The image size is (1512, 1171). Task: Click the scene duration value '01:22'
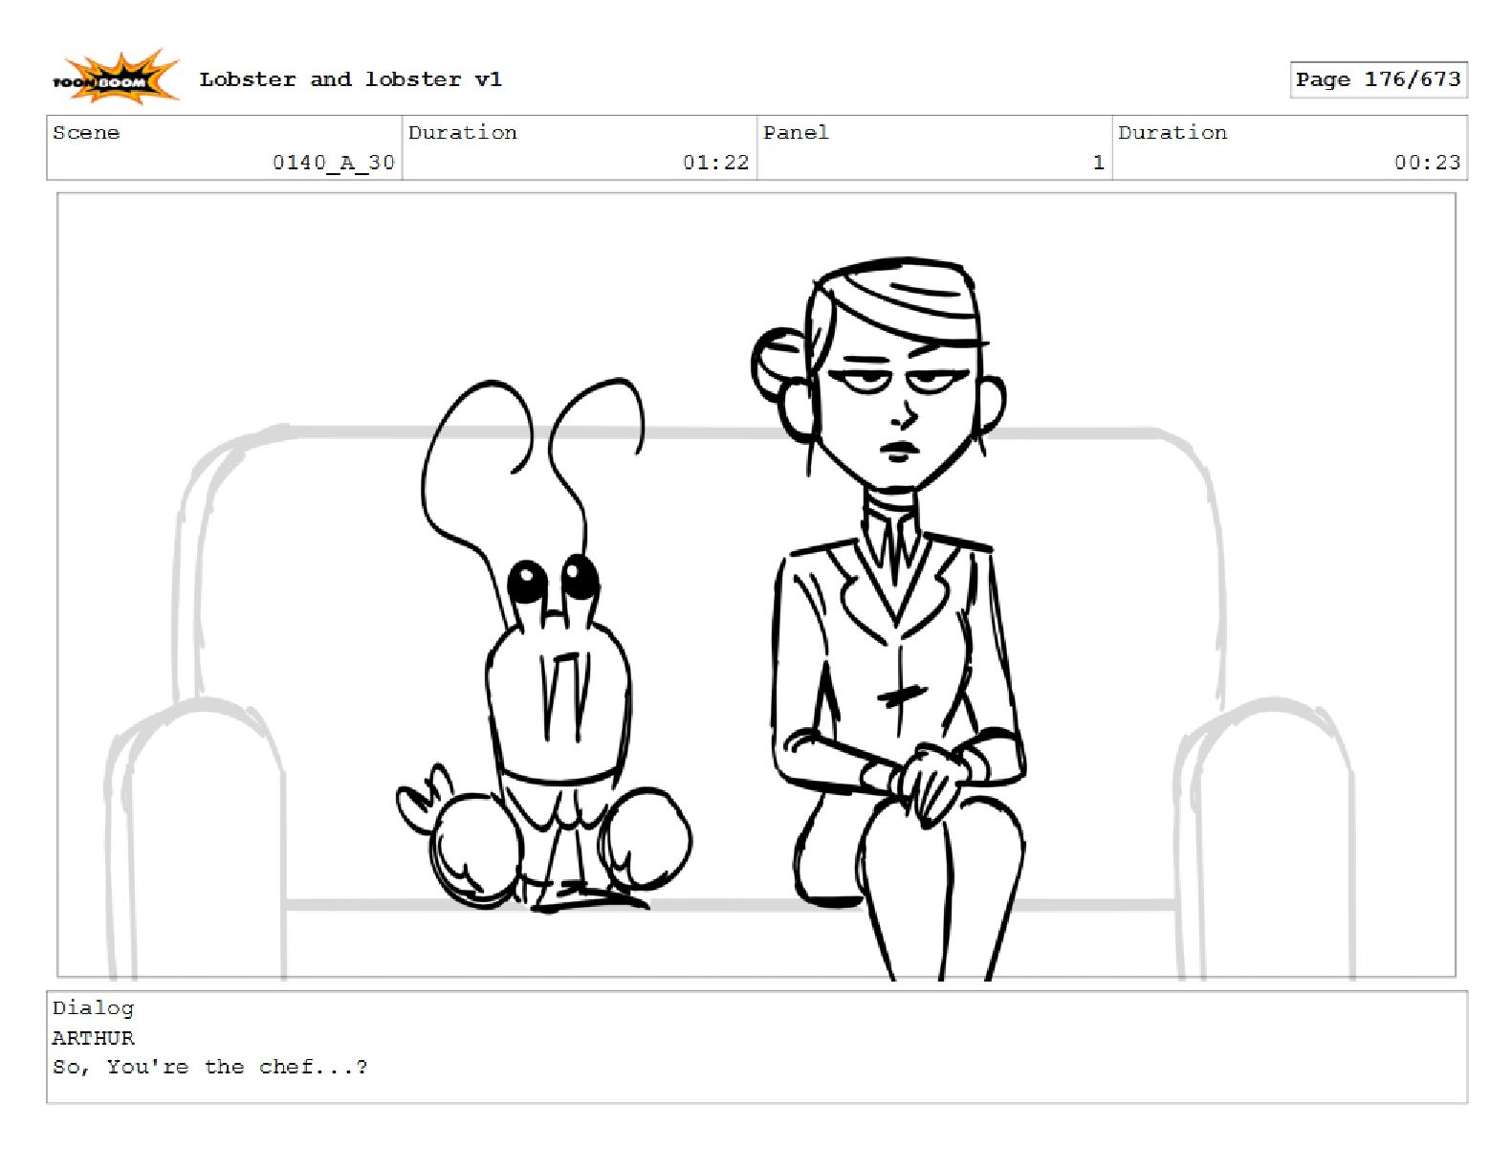(x=716, y=163)
